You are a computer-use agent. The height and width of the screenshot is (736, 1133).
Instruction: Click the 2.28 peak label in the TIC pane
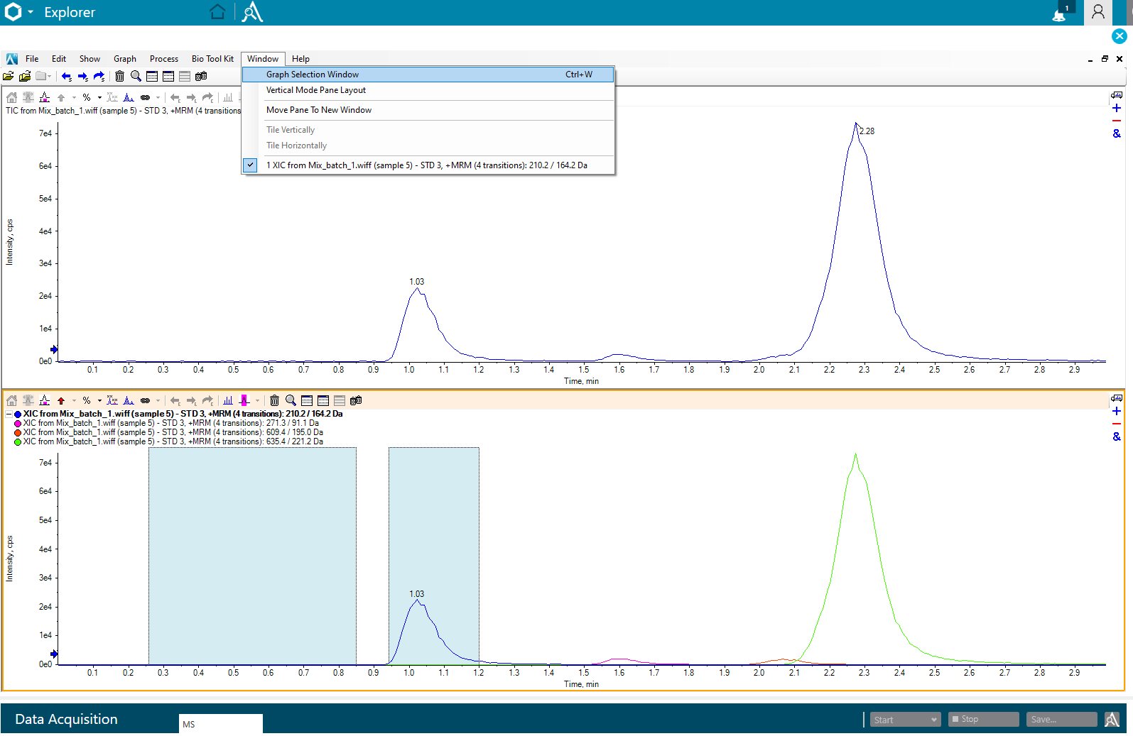click(x=867, y=131)
